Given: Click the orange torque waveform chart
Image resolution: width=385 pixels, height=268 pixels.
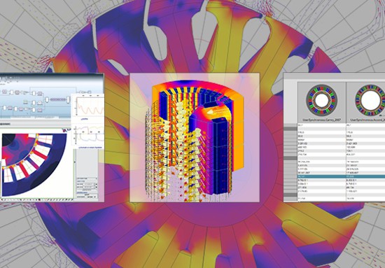Looking at the screenshot, I should pyautogui.click(x=90, y=106).
